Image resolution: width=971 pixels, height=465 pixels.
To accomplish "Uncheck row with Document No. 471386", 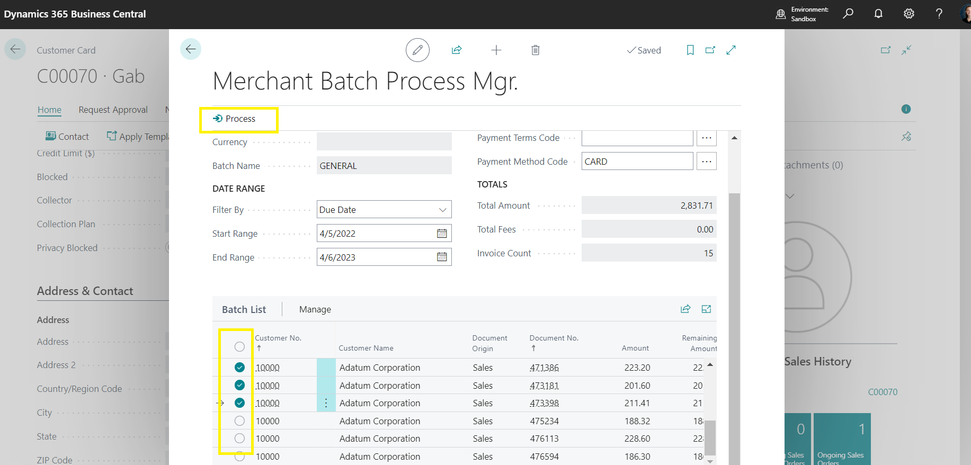I will [239, 368].
